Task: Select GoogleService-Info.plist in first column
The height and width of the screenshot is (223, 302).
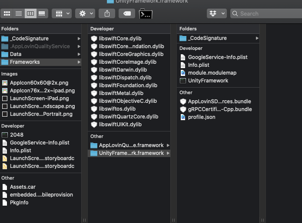Action: (x=40, y=143)
